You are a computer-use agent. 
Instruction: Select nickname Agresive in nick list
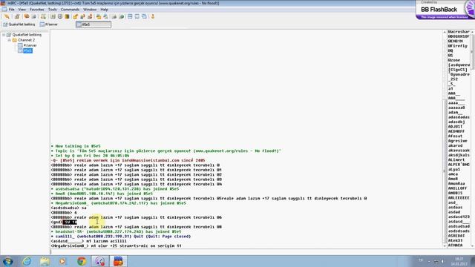coord(457,141)
